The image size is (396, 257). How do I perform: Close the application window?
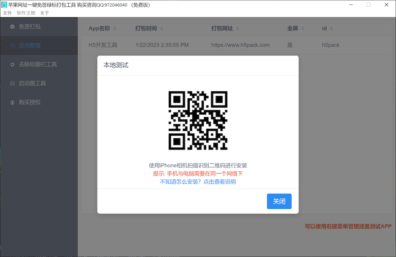[386, 5]
